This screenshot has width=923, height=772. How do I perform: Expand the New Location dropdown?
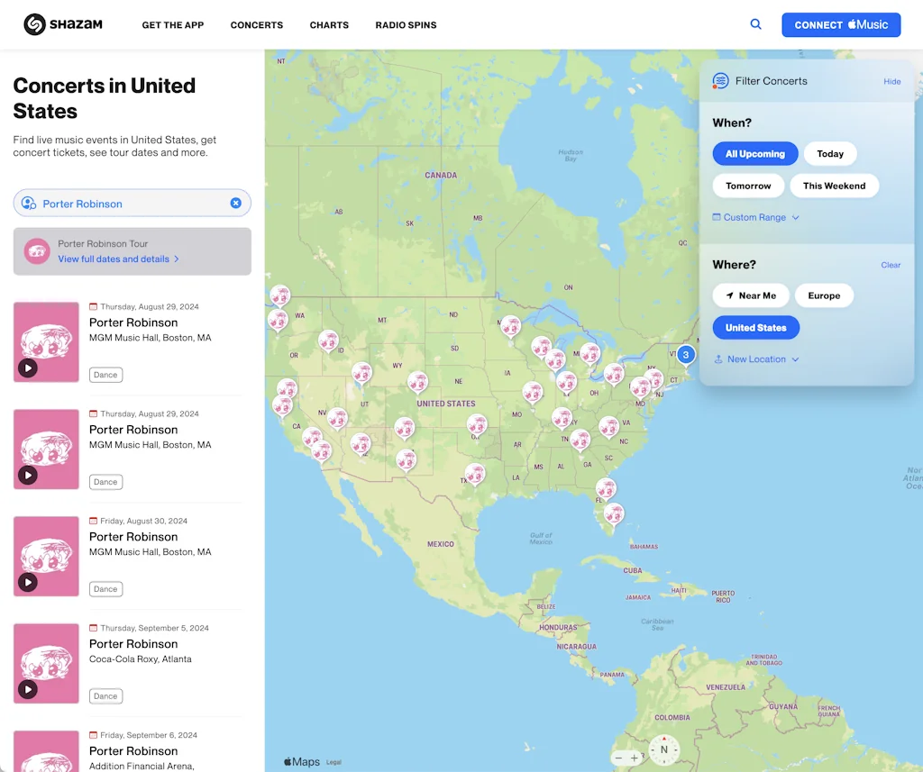click(755, 359)
